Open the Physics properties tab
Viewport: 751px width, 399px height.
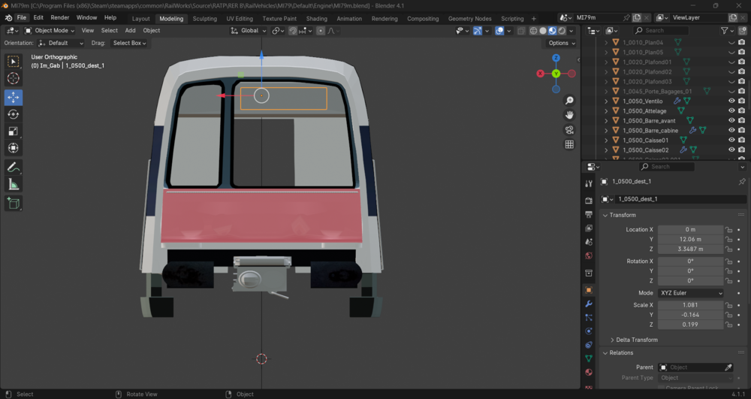tap(589, 331)
